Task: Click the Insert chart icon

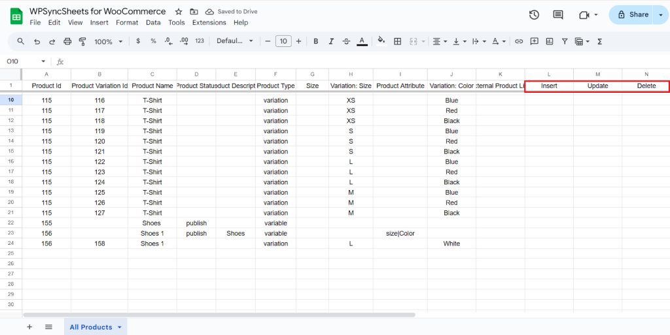Action: (550, 41)
